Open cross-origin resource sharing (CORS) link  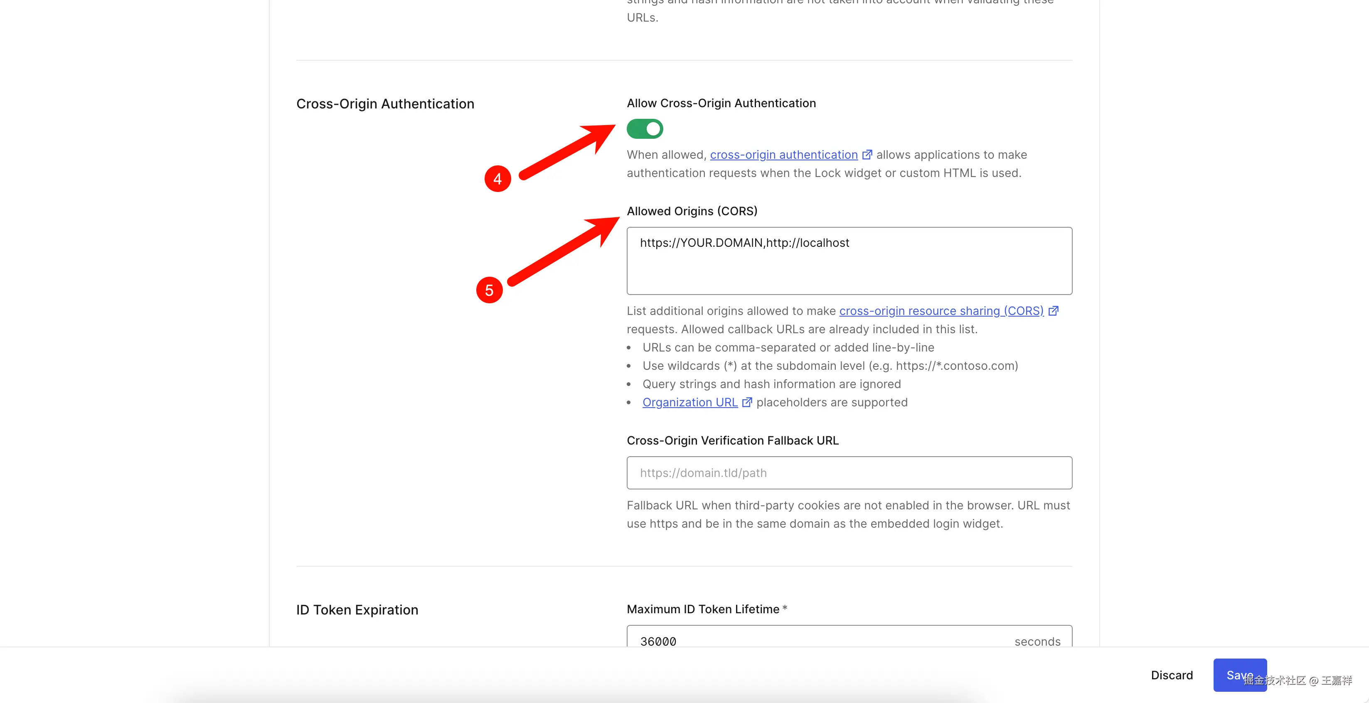point(941,311)
